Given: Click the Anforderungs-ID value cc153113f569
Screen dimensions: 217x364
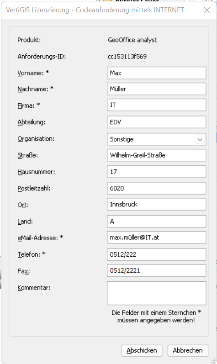Looking at the screenshot, I should coord(127,57).
